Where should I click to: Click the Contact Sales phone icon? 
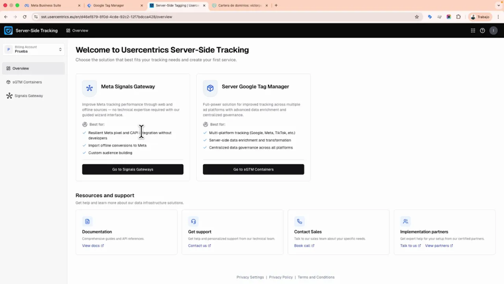coord(300,221)
